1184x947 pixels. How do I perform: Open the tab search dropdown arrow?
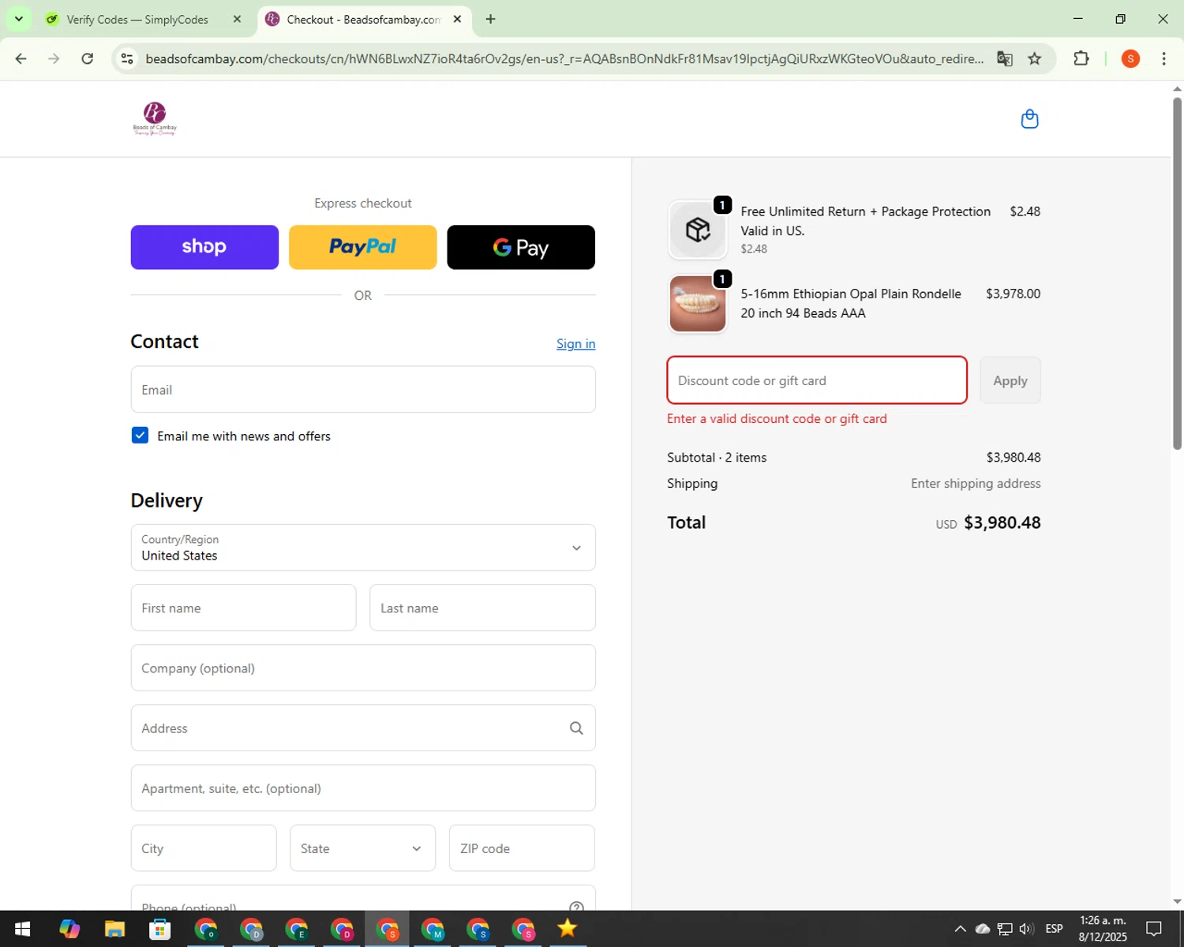pos(18,19)
